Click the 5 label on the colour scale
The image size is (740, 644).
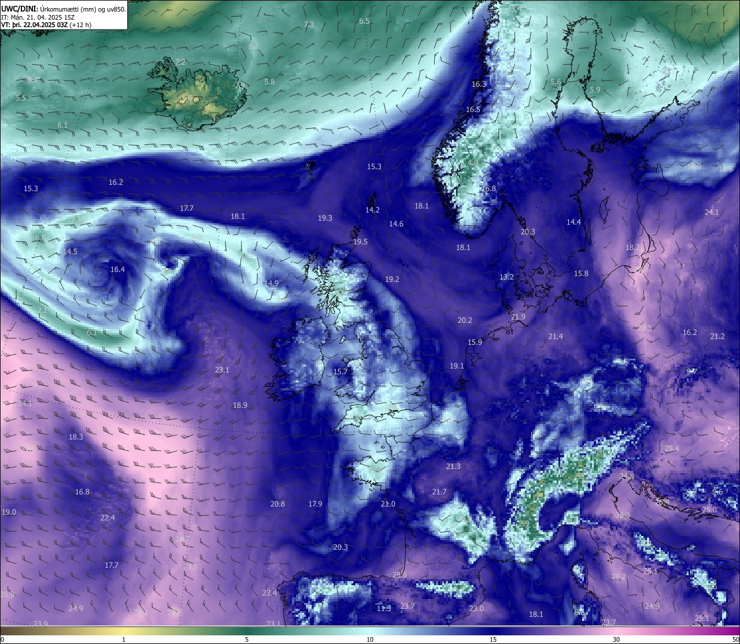coord(247,639)
